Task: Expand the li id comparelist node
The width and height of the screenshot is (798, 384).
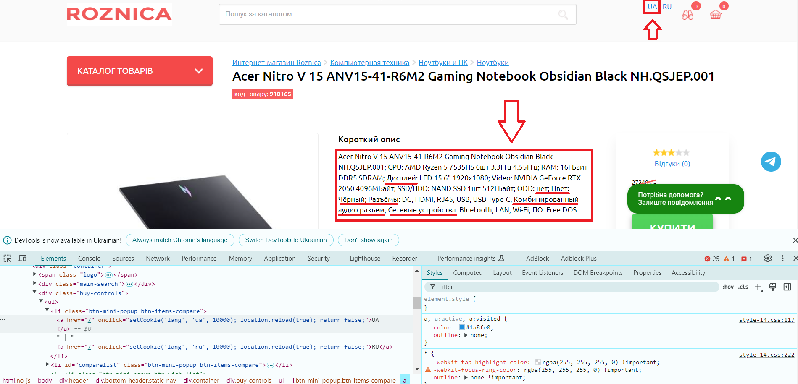Action: pyautogui.click(x=47, y=365)
